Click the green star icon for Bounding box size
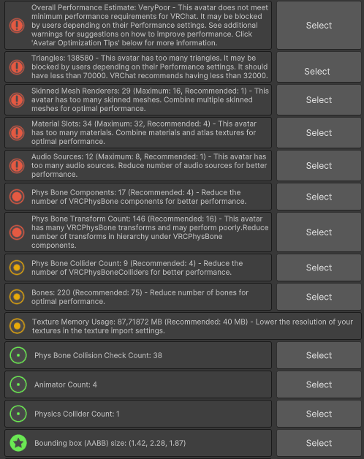The height and width of the screenshot is (459, 364). (18, 443)
